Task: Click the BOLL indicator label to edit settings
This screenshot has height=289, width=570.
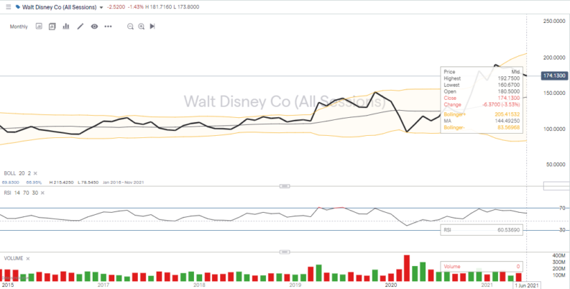Action: click(10, 173)
